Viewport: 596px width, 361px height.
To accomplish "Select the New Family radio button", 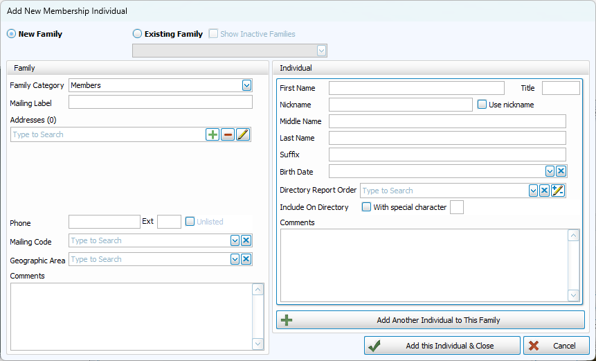I will click(x=11, y=33).
